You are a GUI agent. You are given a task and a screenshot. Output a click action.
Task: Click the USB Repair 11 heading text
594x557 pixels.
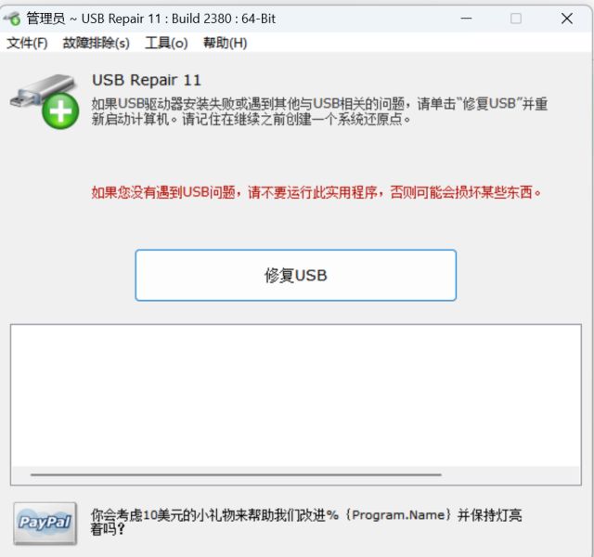click(147, 80)
